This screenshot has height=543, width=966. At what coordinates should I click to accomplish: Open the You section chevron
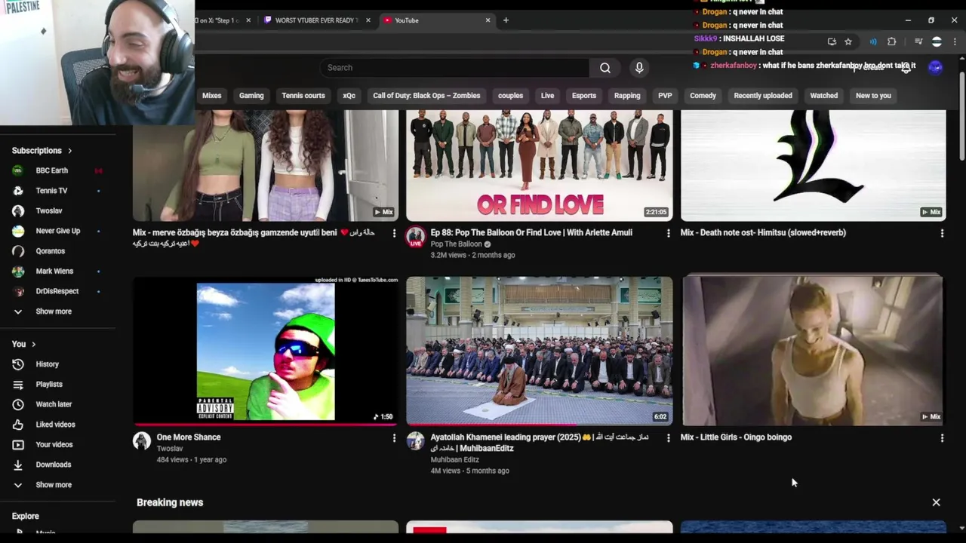pyautogui.click(x=33, y=345)
